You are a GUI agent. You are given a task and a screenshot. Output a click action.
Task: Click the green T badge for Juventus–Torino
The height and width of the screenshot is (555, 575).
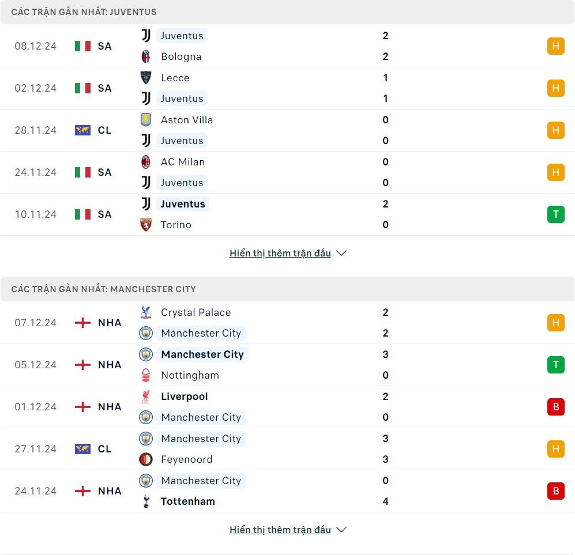pyautogui.click(x=555, y=214)
